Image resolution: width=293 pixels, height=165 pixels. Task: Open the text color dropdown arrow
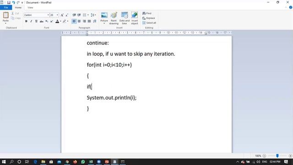[x=60, y=21]
